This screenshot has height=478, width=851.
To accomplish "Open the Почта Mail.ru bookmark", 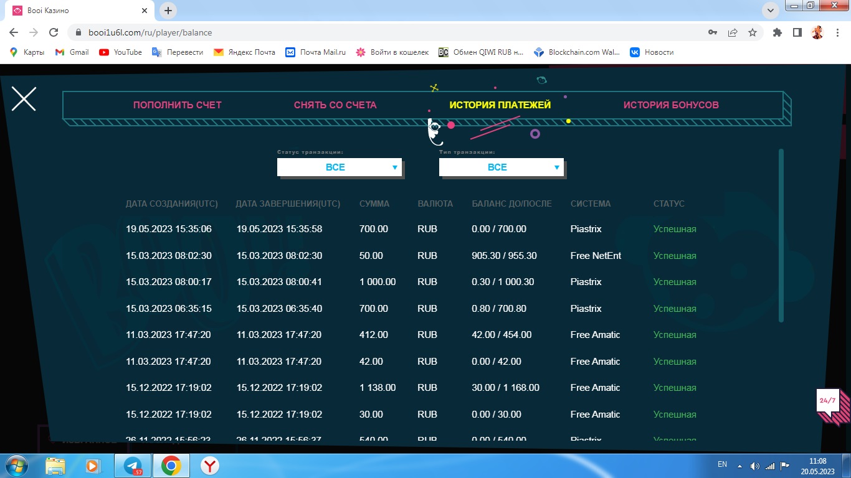I will pyautogui.click(x=315, y=52).
